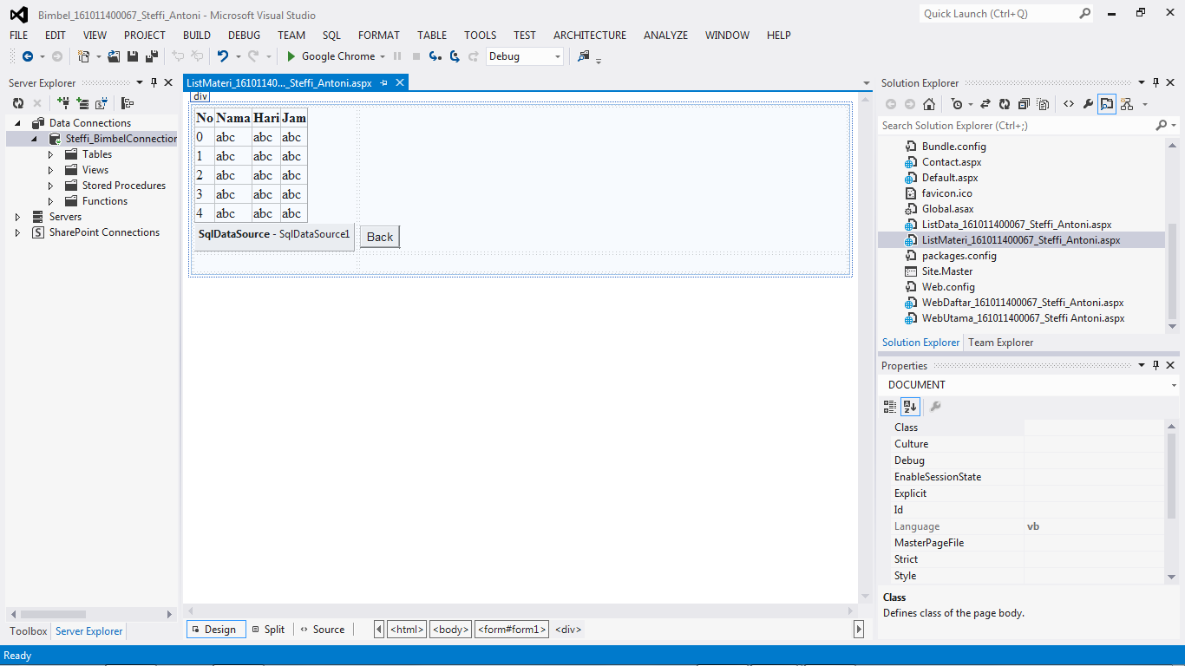Toggle Alphabetical sort in Properties window
Screen dimensions: 1185x666
(909, 406)
